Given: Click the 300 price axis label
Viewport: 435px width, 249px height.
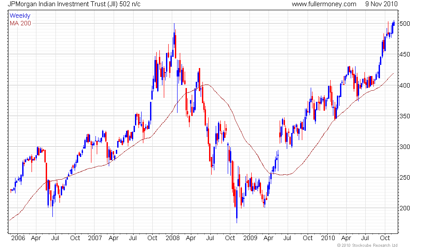Looking at the screenshot, I should coord(405,147).
